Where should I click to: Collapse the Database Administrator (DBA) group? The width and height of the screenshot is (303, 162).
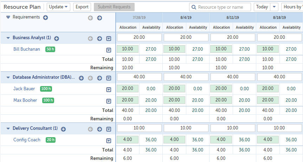click(x=8, y=77)
